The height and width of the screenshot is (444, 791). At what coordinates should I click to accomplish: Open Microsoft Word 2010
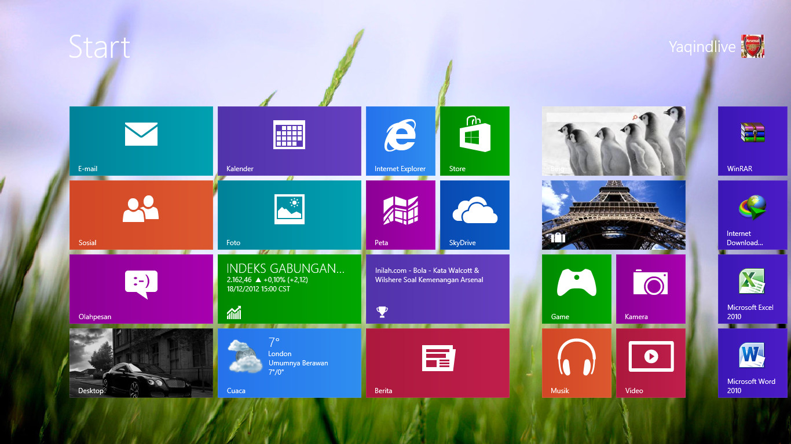click(752, 363)
